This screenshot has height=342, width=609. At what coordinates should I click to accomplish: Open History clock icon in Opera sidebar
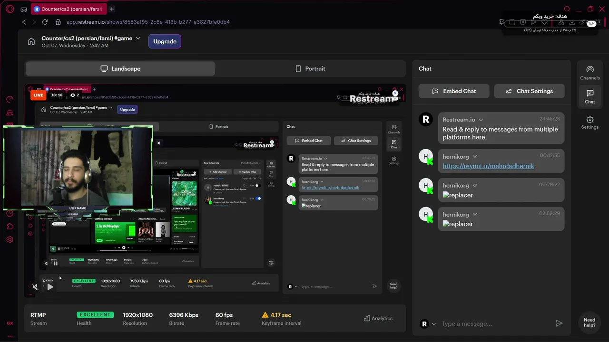tap(10, 213)
